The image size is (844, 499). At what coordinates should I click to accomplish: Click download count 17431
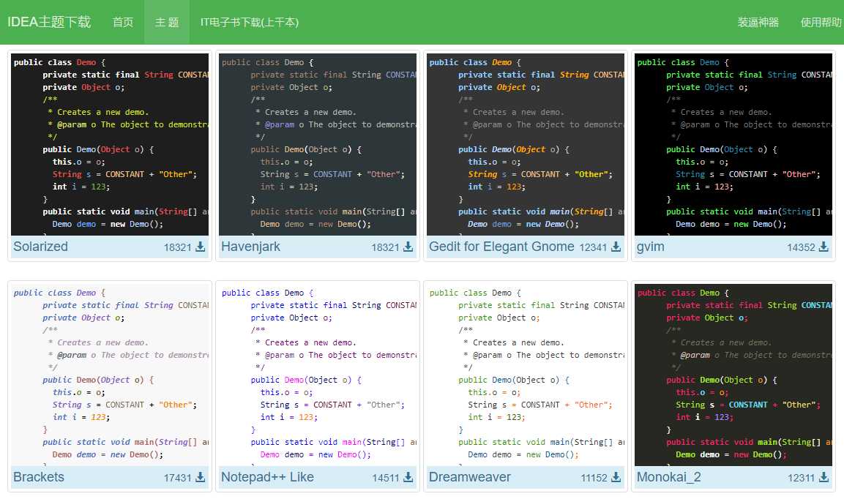[x=178, y=478]
